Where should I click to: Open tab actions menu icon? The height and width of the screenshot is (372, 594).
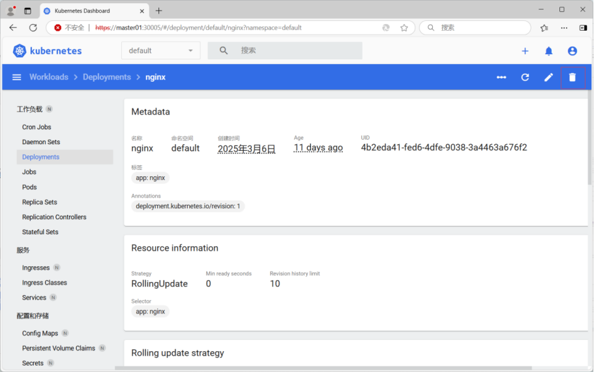(x=27, y=11)
